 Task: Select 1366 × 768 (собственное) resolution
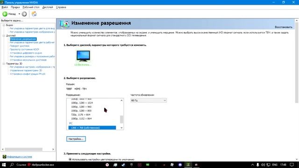[92, 128]
